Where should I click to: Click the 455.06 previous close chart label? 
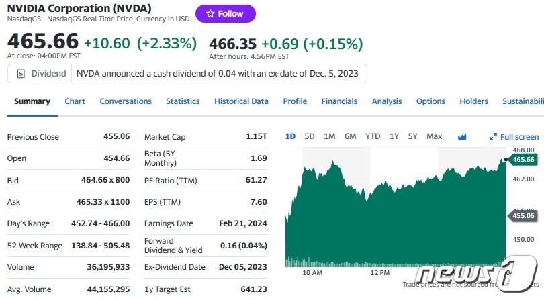(522, 216)
